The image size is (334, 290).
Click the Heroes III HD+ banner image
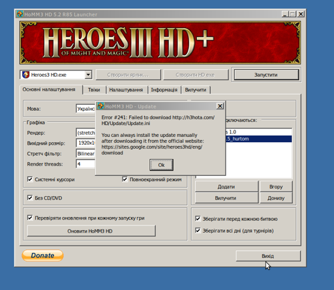click(160, 42)
